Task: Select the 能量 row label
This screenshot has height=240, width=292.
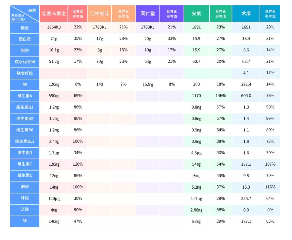Action: pyautogui.click(x=25, y=28)
